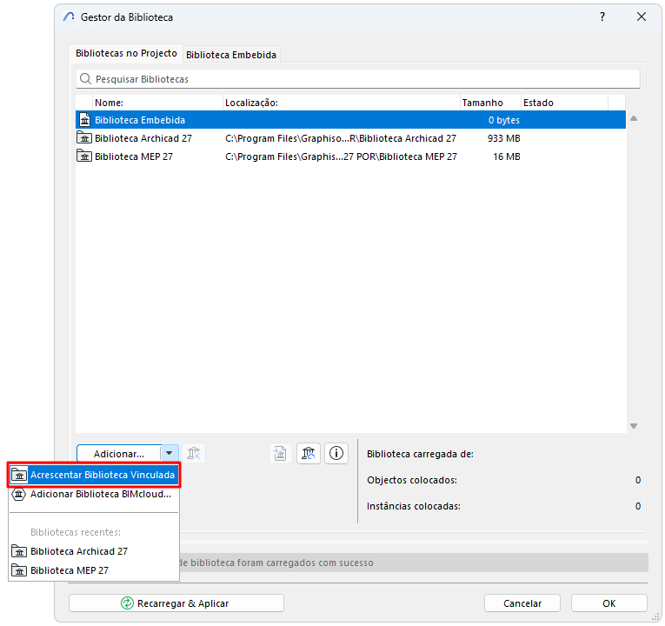Click the list scroll up arrow
The image size is (665, 626).
634,119
